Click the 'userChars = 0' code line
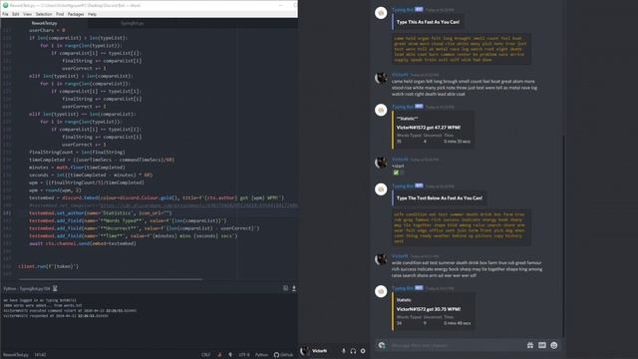The image size is (638, 359). [47, 30]
